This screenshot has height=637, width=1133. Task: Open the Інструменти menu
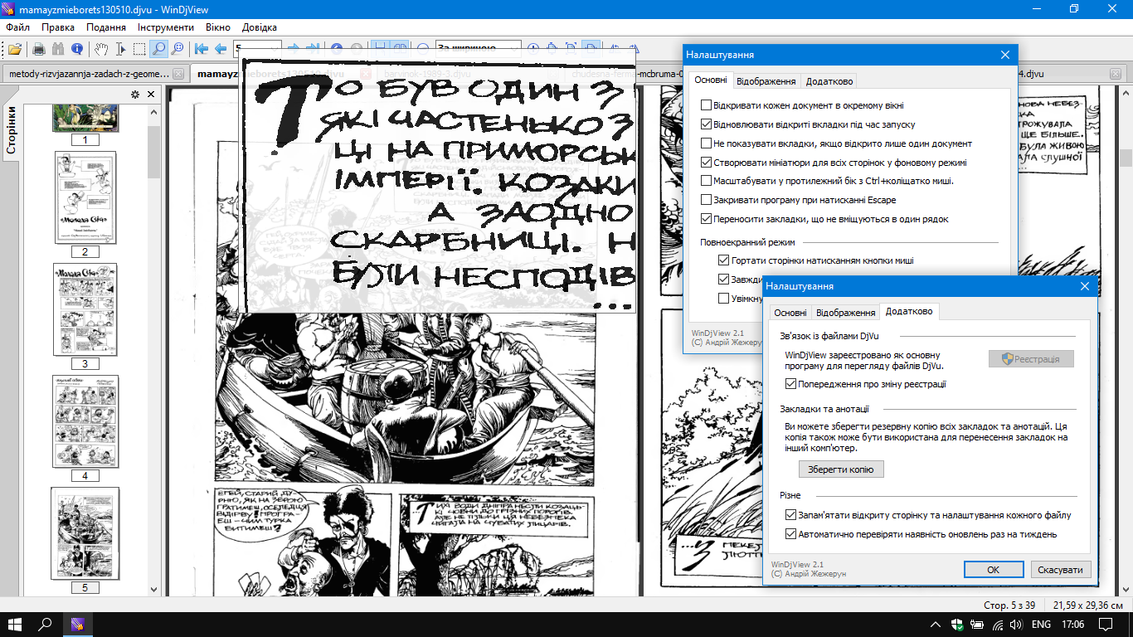(x=167, y=27)
